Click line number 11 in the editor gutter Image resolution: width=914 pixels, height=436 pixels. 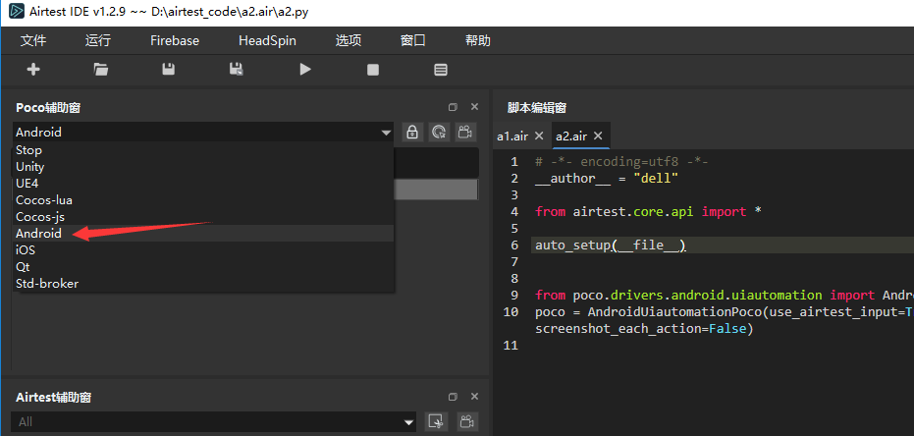coord(511,346)
